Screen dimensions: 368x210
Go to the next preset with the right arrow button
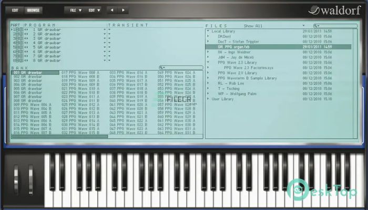[x=123, y=10]
